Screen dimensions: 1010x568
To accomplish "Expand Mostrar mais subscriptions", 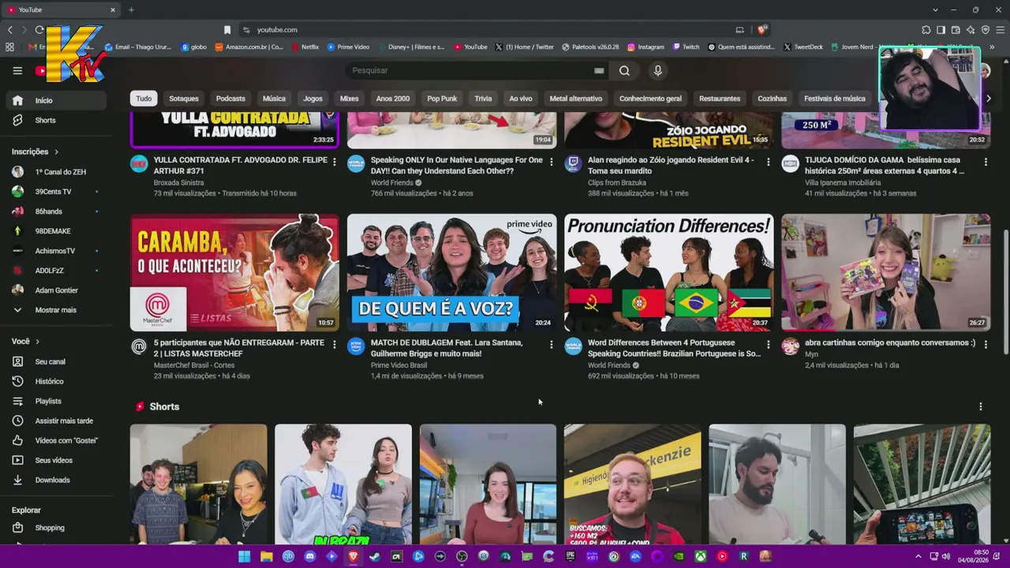I will point(56,310).
